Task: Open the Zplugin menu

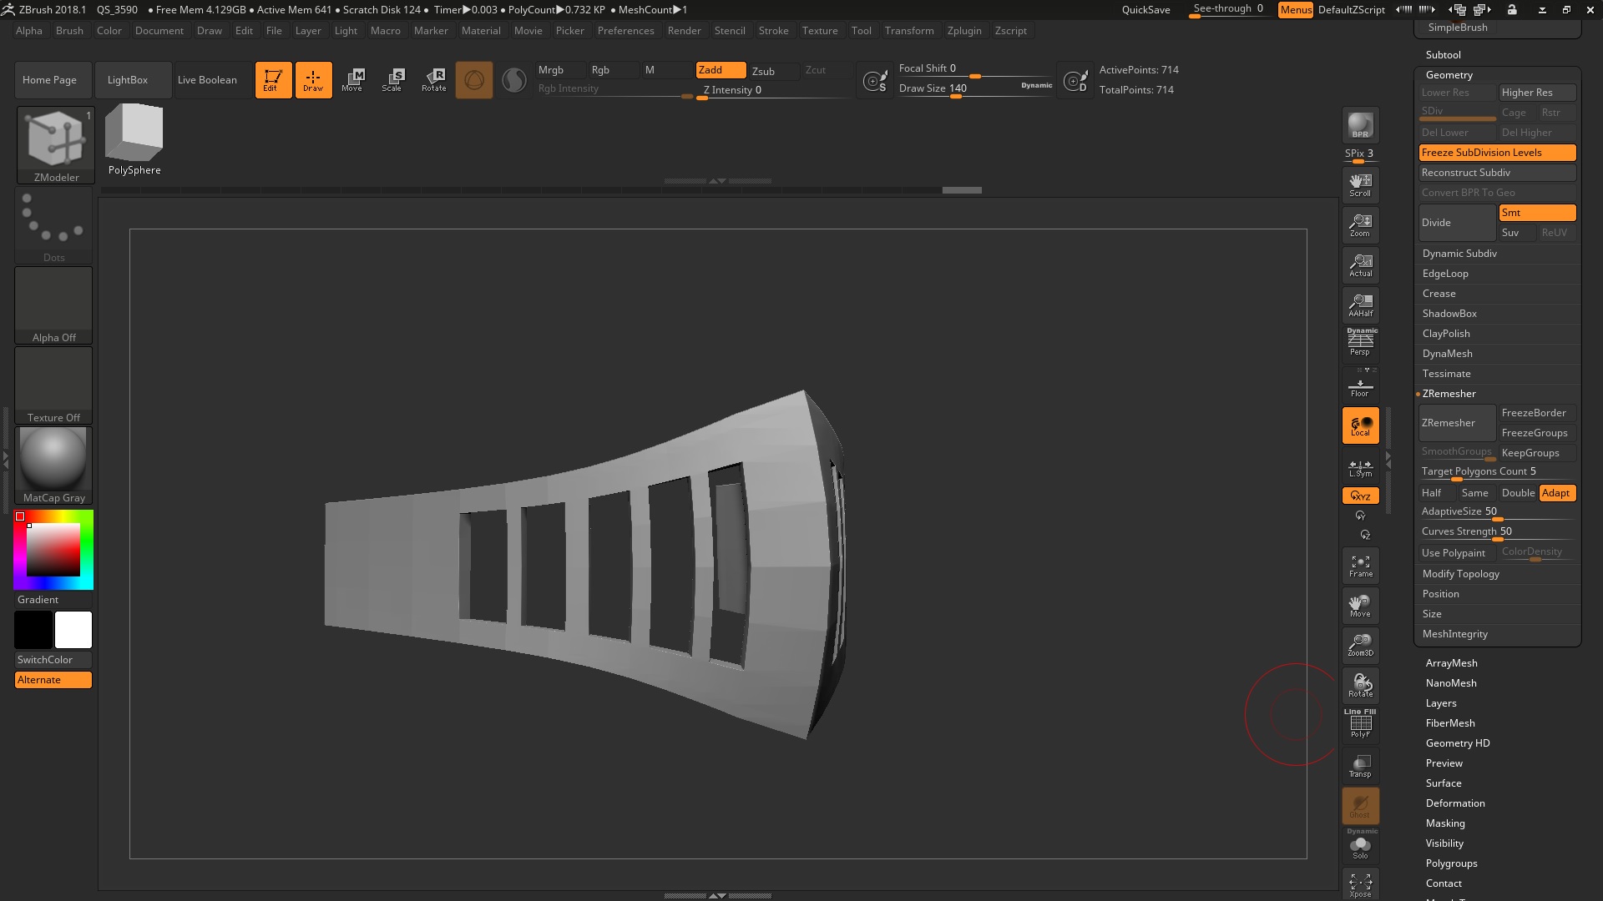Action: click(x=964, y=31)
